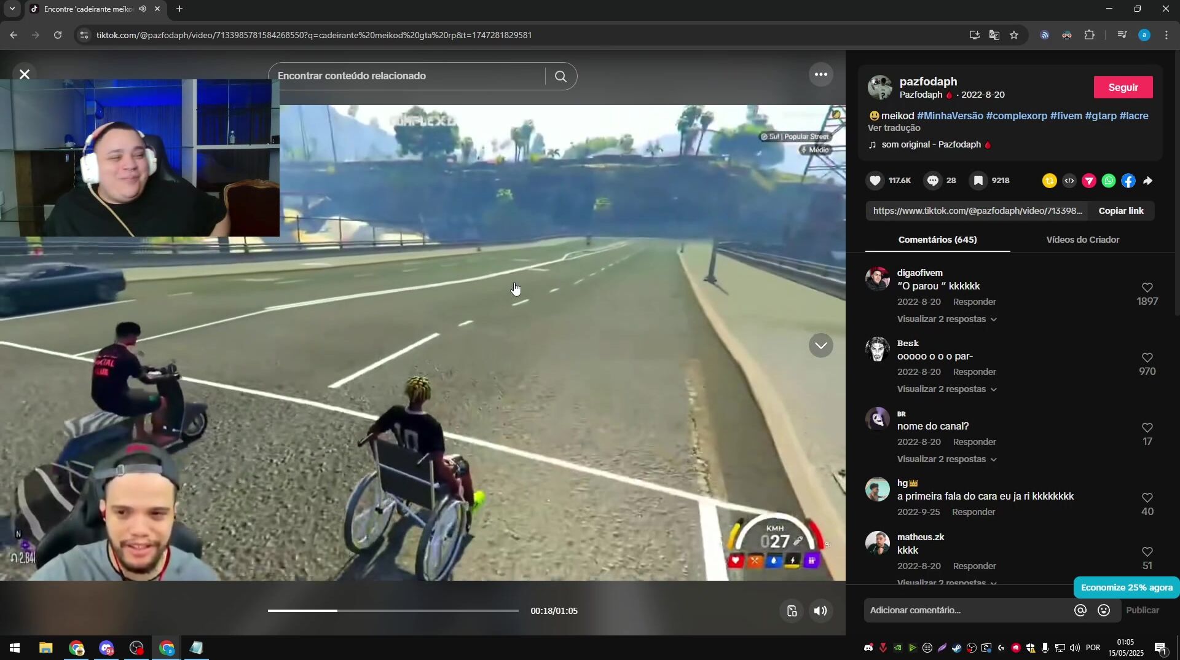This screenshot has height=660, width=1180.
Task: Open the Chrome profile avatar
Action: pos(1144,35)
